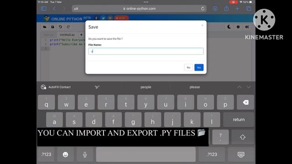Click the Facebook icon in header
This screenshot has height=164, width=292.
96,18
